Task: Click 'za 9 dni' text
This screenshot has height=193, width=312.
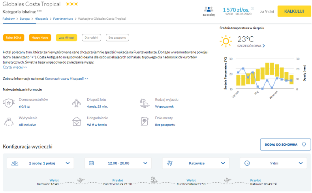Action: pyautogui.click(x=267, y=11)
